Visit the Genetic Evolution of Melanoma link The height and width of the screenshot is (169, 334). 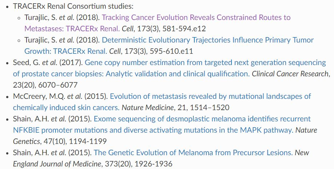[193, 153]
